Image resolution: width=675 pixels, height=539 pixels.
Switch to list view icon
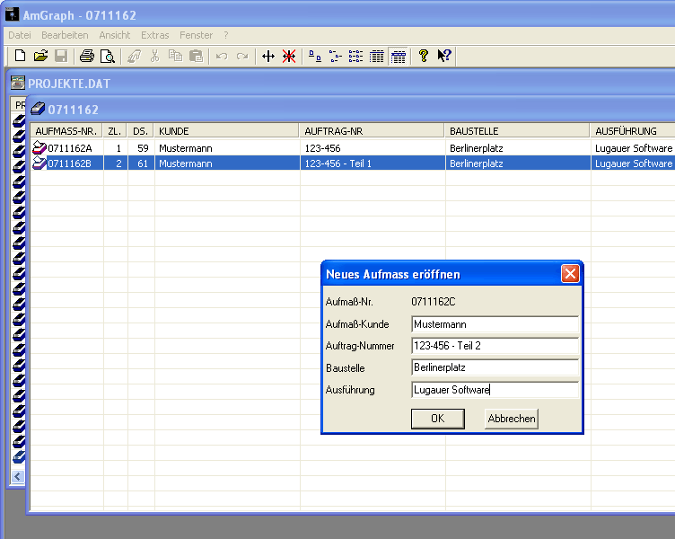point(356,56)
